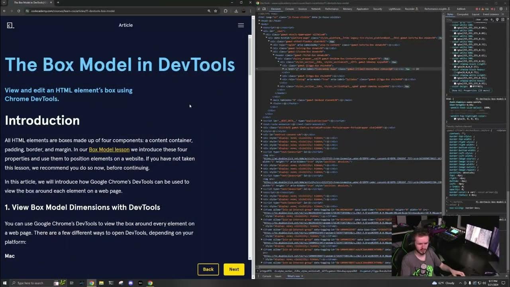This screenshot has width=510, height=287.
Task: Open Task View on the taskbar
Action: (72, 283)
